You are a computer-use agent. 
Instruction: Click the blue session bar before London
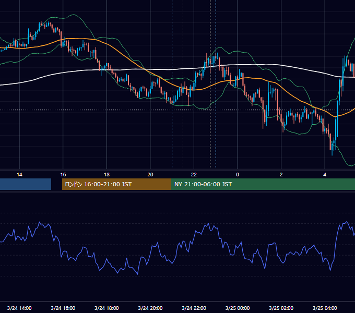(x=26, y=184)
